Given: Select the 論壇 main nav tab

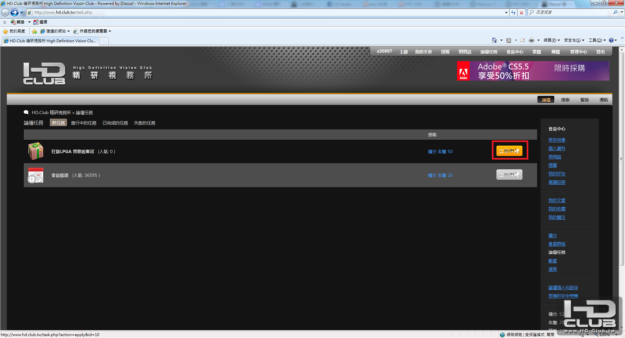Looking at the screenshot, I should [x=546, y=100].
